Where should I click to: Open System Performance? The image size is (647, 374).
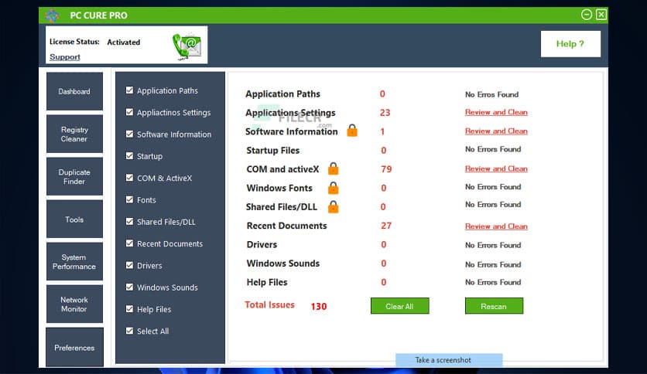tap(74, 262)
